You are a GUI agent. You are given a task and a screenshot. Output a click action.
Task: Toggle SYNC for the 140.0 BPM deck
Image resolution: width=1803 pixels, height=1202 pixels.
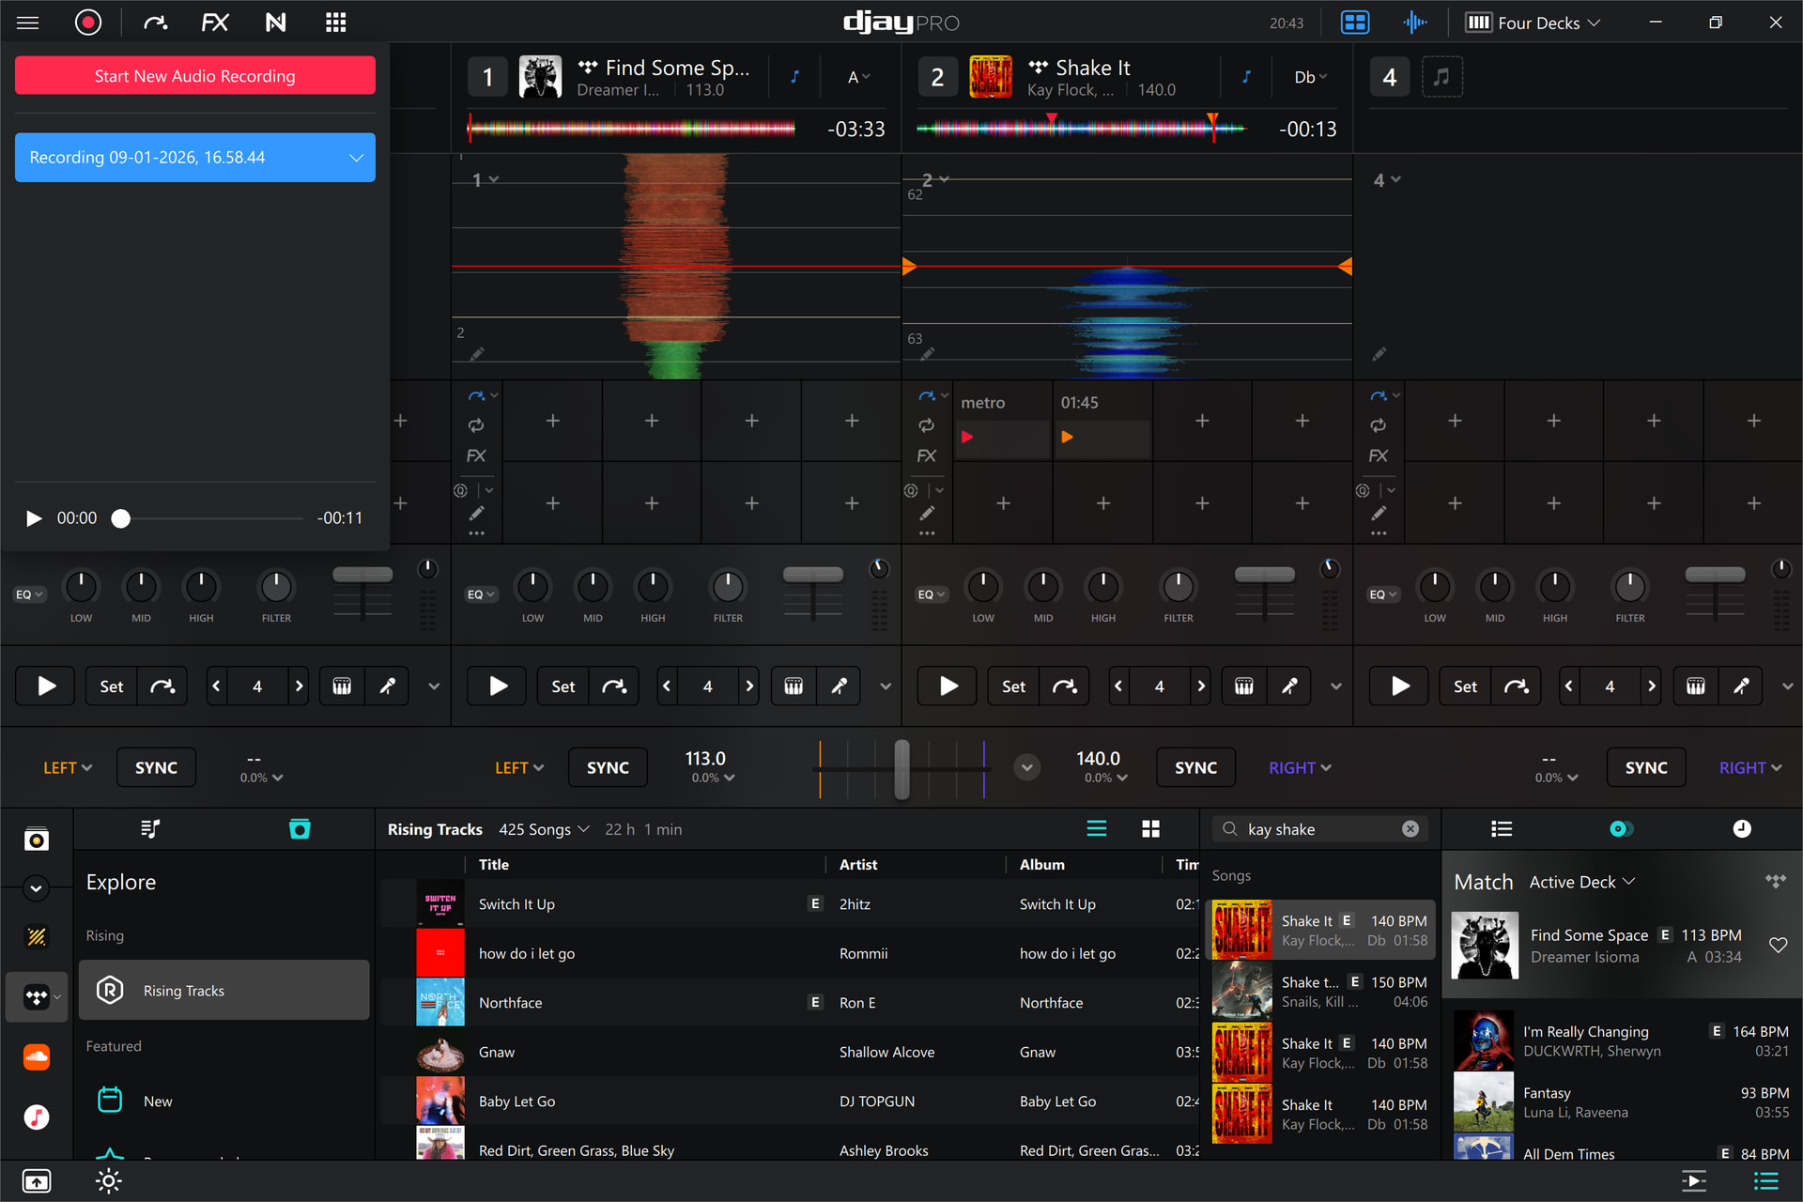[1195, 767]
